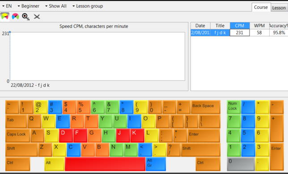Click the blue numpad slash key
This screenshot has height=174, width=288.
[248, 107]
